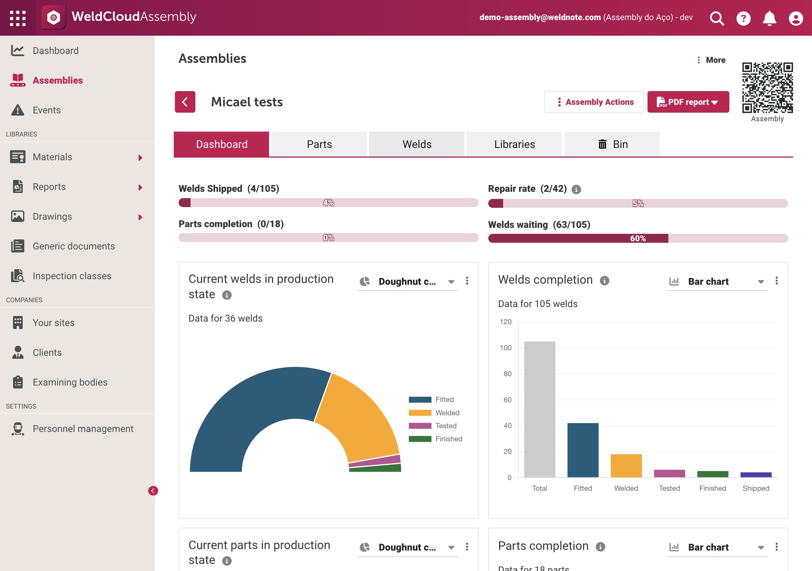Open Dashboard in the sidebar
This screenshot has height=571, width=812.
coord(77,51)
